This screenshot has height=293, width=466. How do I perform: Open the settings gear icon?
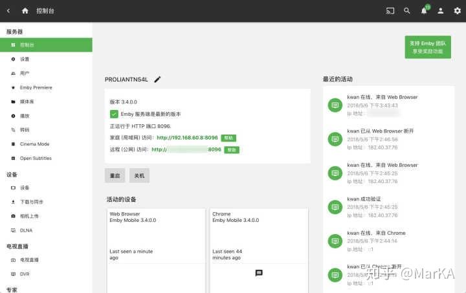click(457, 11)
